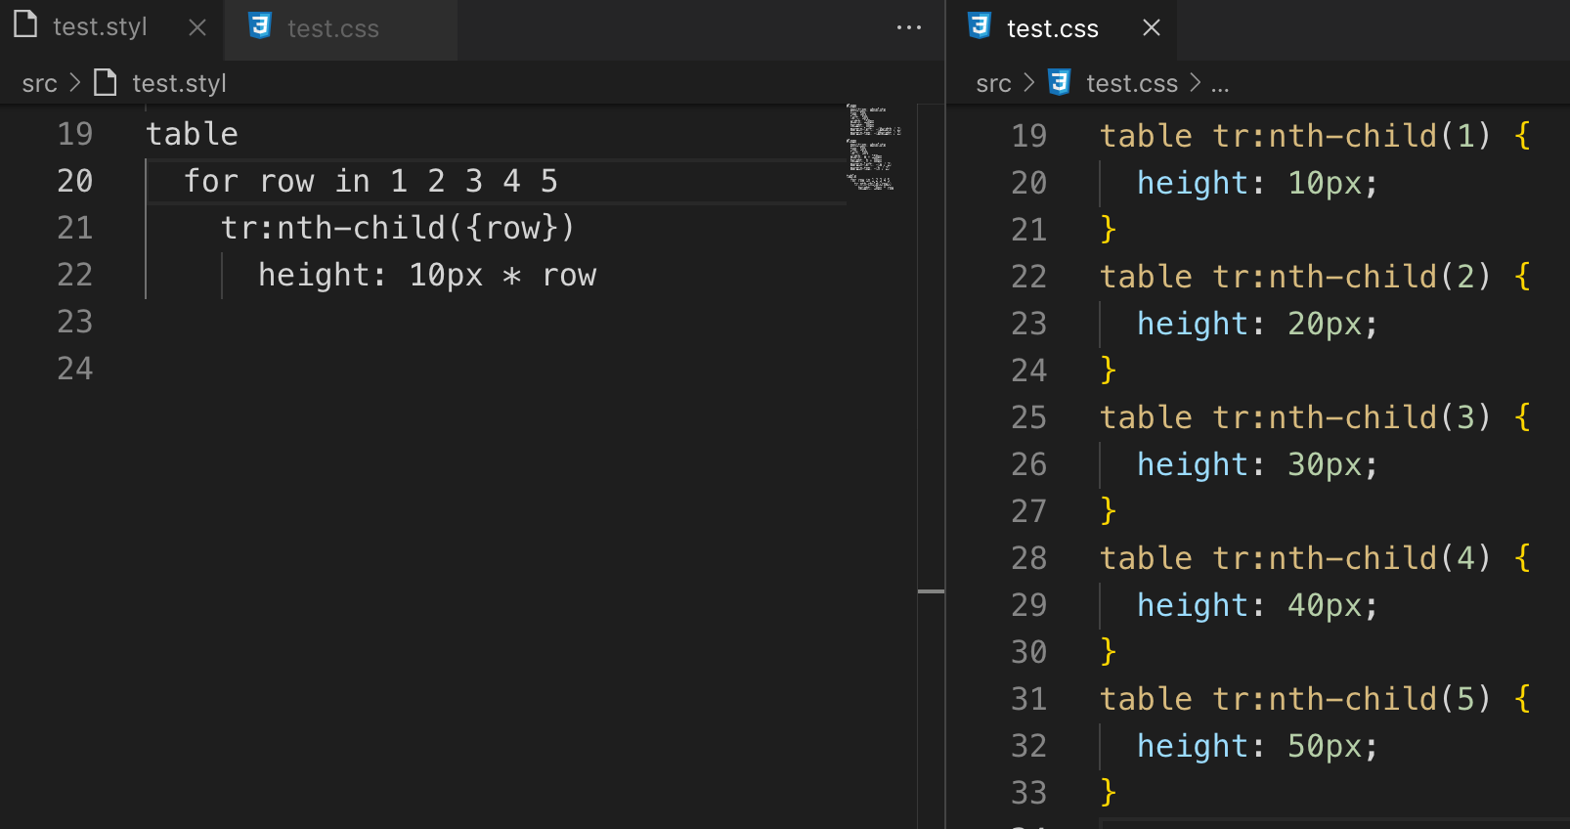Click the minimap code preview
This screenshot has width=1570, height=829.
click(871, 147)
